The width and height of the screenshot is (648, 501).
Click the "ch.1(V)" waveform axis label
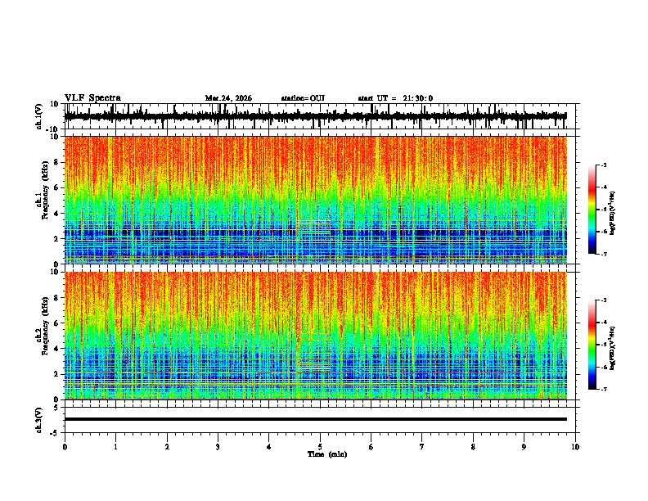pos(39,116)
